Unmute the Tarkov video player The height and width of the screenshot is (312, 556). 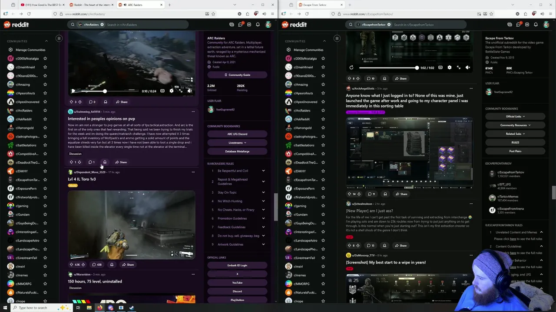467,68
